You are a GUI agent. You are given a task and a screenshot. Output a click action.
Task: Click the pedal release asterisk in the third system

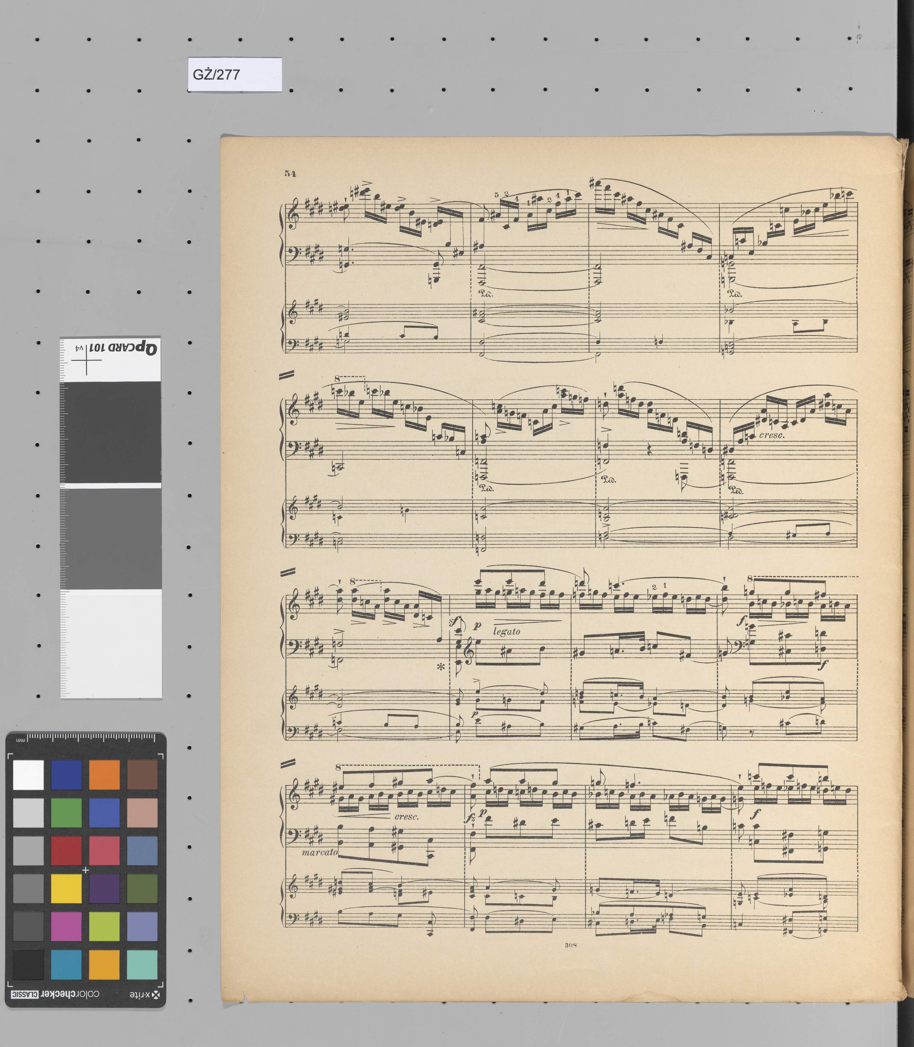tap(441, 667)
